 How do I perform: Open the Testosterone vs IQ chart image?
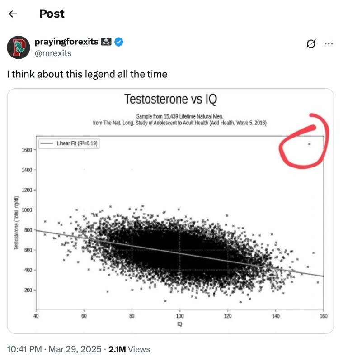coord(170,211)
